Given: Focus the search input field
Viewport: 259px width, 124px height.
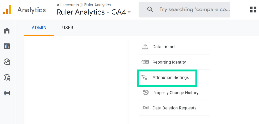Looking at the screenshot, I should (x=194, y=10).
